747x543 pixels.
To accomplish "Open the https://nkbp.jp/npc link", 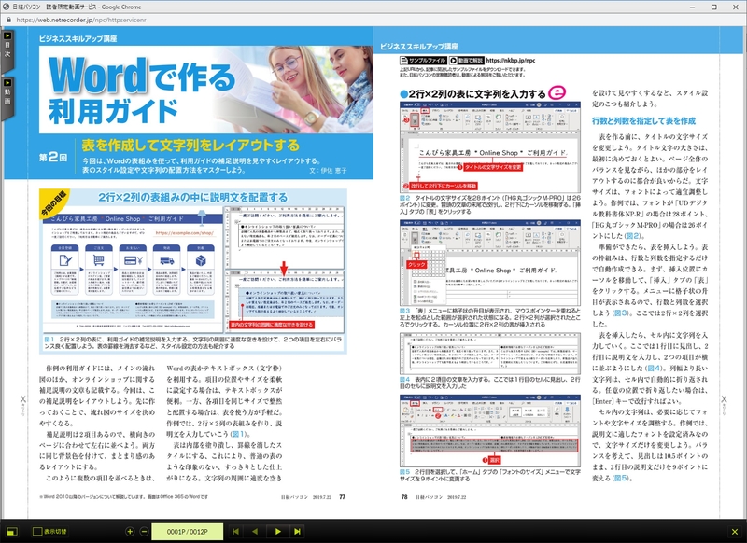I will pos(511,61).
